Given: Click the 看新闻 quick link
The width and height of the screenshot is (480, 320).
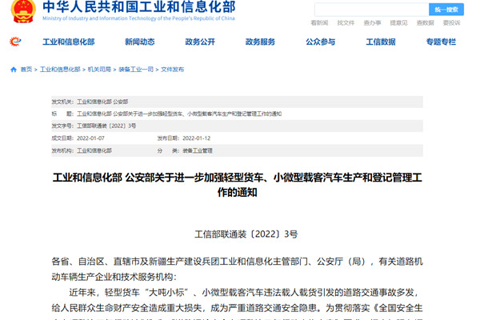Looking at the screenshot, I should [x=320, y=24].
